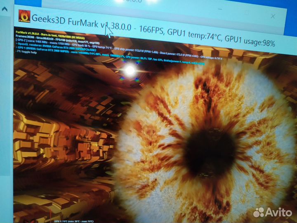The width and height of the screenshot is (297, 223).
Task: Close the FurMark window with the X
Action: coord(273,17)
